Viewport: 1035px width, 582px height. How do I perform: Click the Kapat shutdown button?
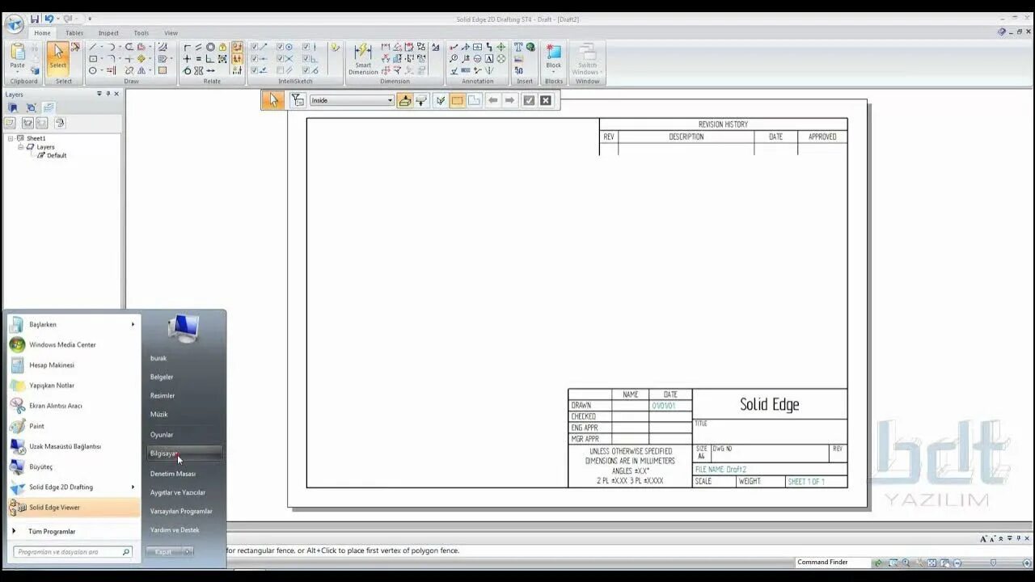(x=164, y=552)
